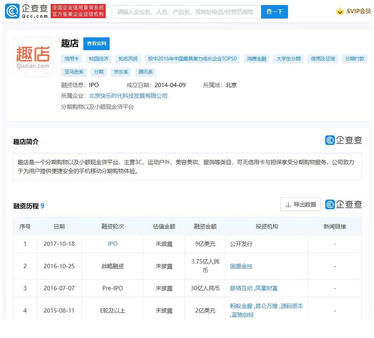Export data with 导出数据 button
The image size is (374, 338).
click(x=301, y=204)
